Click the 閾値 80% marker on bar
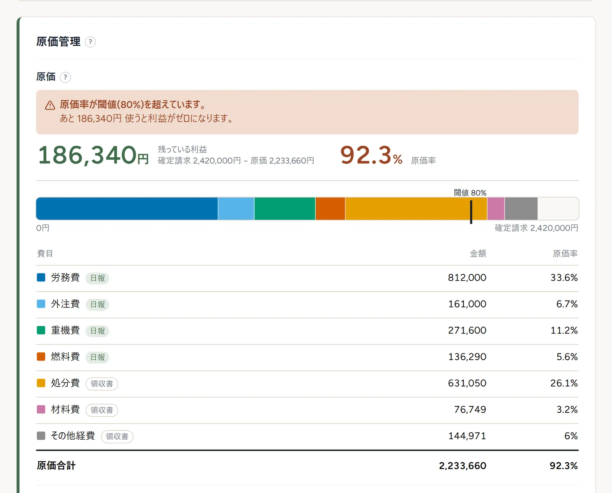The image size is (612, 493). pos(471,212)
